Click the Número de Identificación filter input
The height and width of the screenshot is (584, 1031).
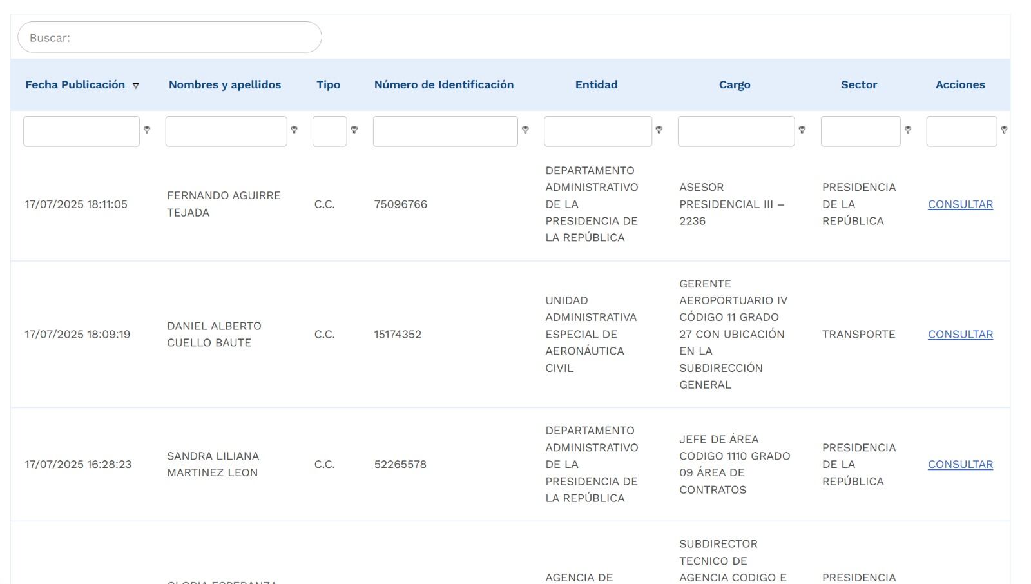pos(445,131)
